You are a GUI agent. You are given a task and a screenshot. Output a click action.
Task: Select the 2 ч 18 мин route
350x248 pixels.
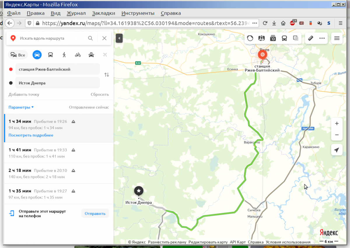pyautogui.click(x=59, y=173)
